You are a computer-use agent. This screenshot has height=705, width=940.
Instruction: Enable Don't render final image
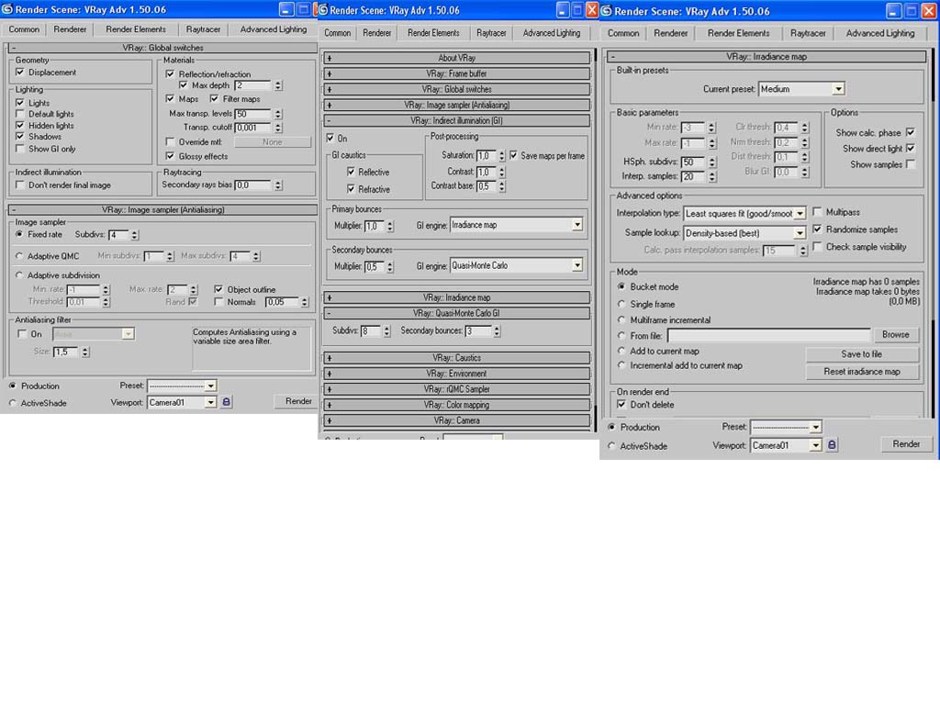coord(20,185)
